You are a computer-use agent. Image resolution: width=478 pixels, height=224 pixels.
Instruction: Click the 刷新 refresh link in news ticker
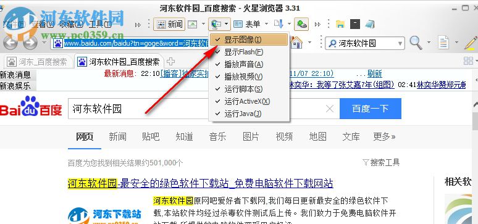pos(375,73)
